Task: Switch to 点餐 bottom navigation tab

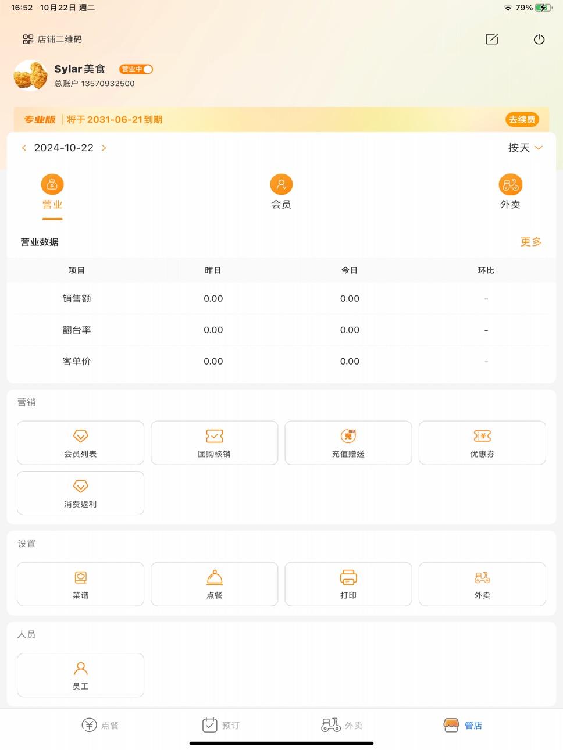Action: pos(100,725)
